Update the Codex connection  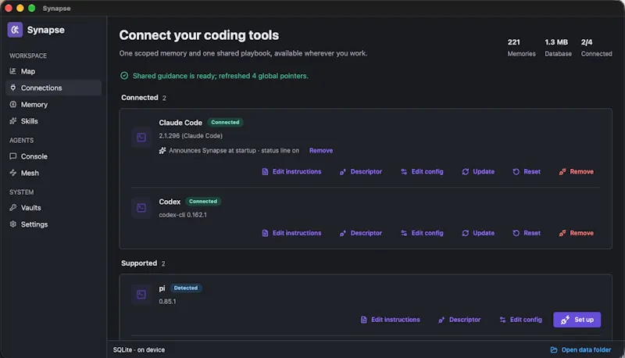pyautogui.click(x=478, y=233)
